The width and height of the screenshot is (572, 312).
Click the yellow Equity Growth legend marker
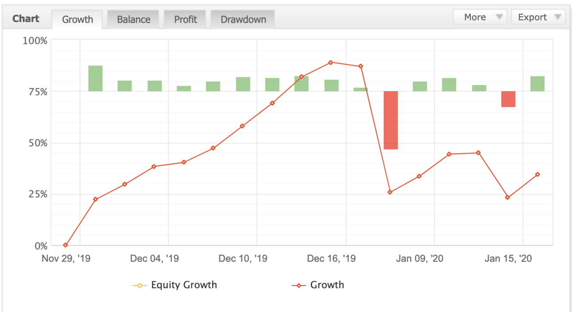pos(139,285)
